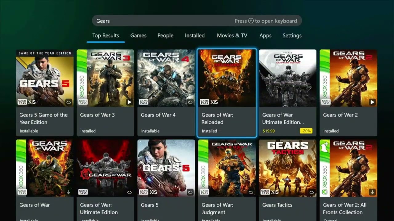This screenshot has height=221, width=394.
Task: Click download arrow on Xbox 360 Gears of War tile
Action: (x=69, y=192)
